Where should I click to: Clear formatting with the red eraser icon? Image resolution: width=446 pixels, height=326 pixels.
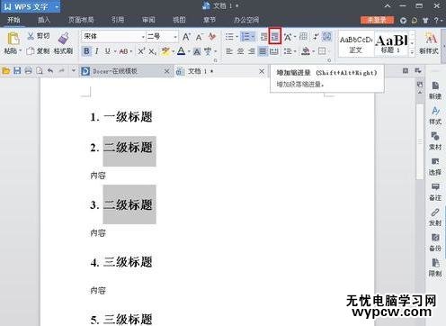pos(212,37)
